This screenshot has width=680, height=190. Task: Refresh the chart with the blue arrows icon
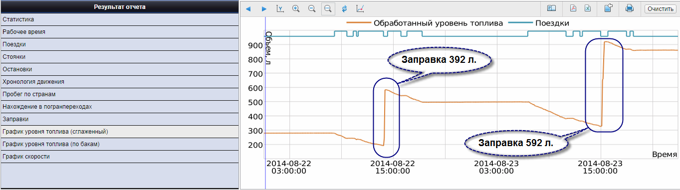(344, 8)
